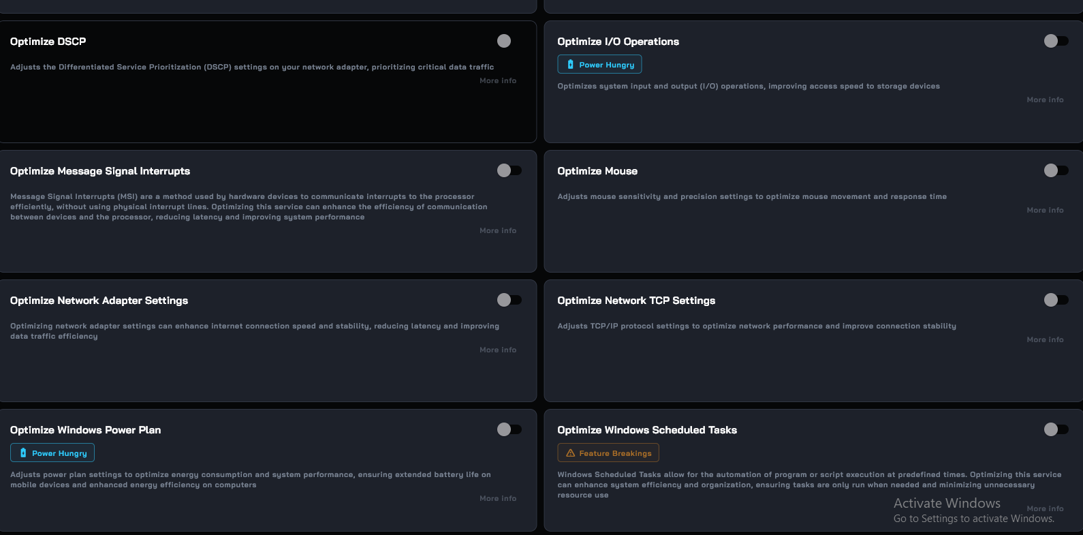Toggle Optimize Network TCP Settings
Viewport: 1083px width, 535px height.
click(1056, 300)
